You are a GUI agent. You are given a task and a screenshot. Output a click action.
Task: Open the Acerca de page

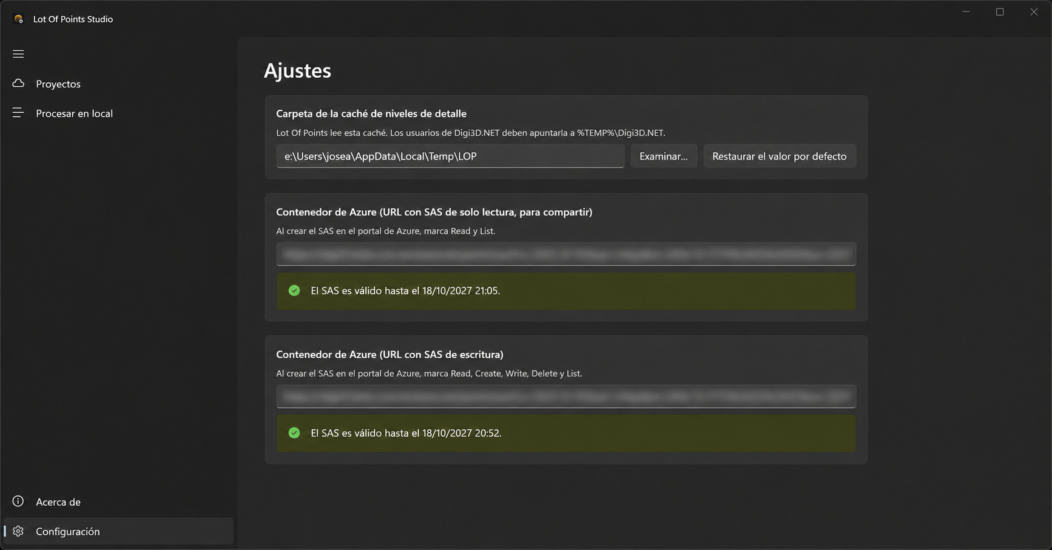pos(118,502)
